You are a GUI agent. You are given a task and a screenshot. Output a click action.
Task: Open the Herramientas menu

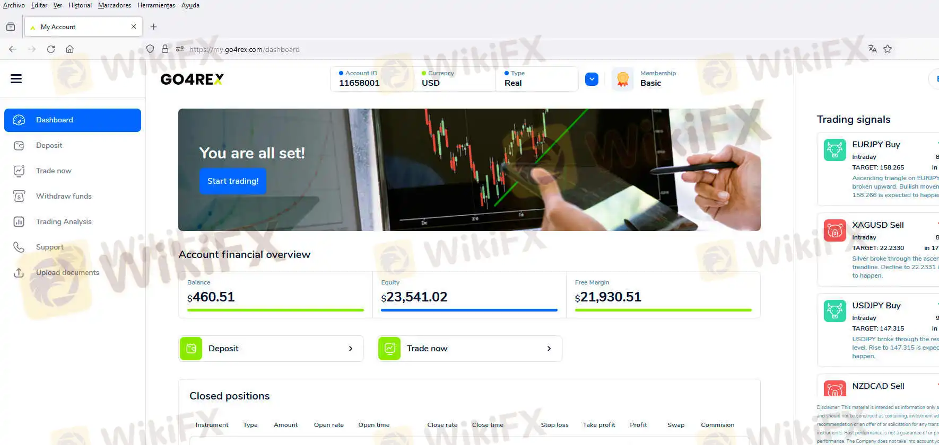(x=156, y=5)
